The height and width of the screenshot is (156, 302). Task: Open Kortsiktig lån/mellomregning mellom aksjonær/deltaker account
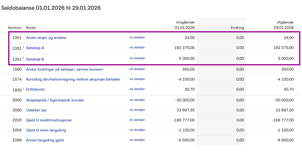[73, 79]
